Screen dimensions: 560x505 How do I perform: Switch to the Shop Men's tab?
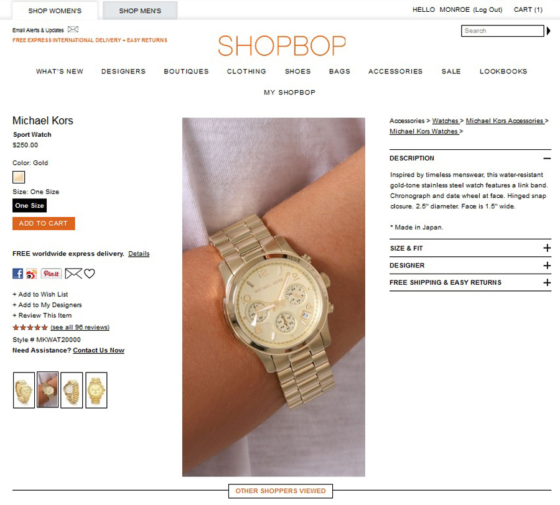point(140,11)
